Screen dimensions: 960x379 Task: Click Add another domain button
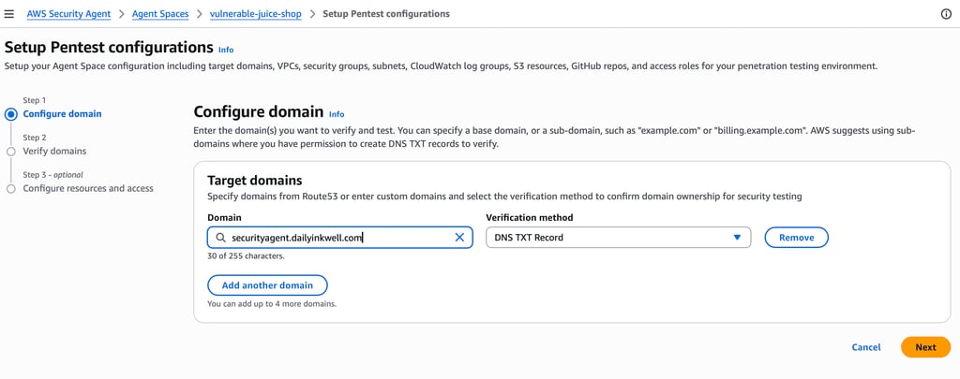[267, 284]
